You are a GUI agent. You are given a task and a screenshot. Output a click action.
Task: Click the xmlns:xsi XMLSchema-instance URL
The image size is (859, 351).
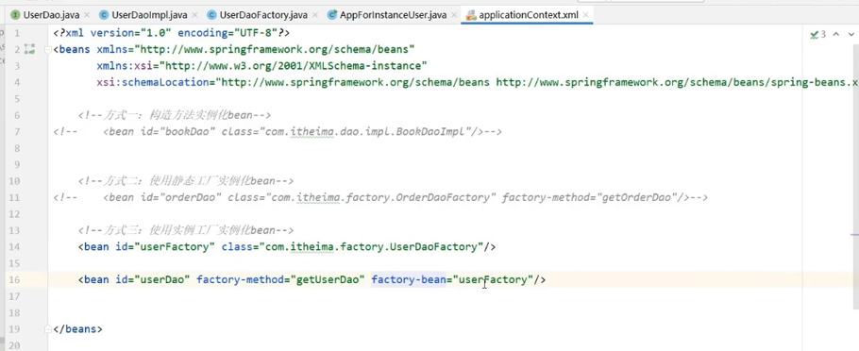(293, 66)
